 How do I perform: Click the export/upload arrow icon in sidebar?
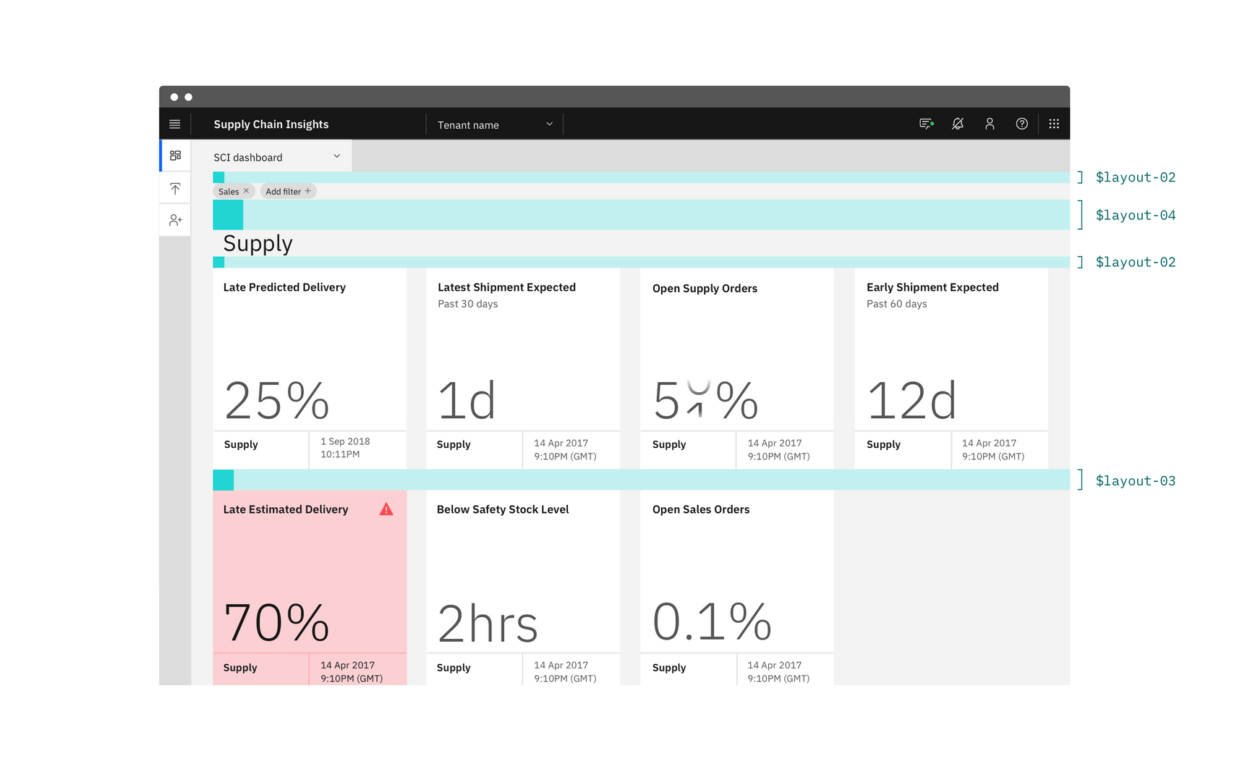[x=174, y=187]
